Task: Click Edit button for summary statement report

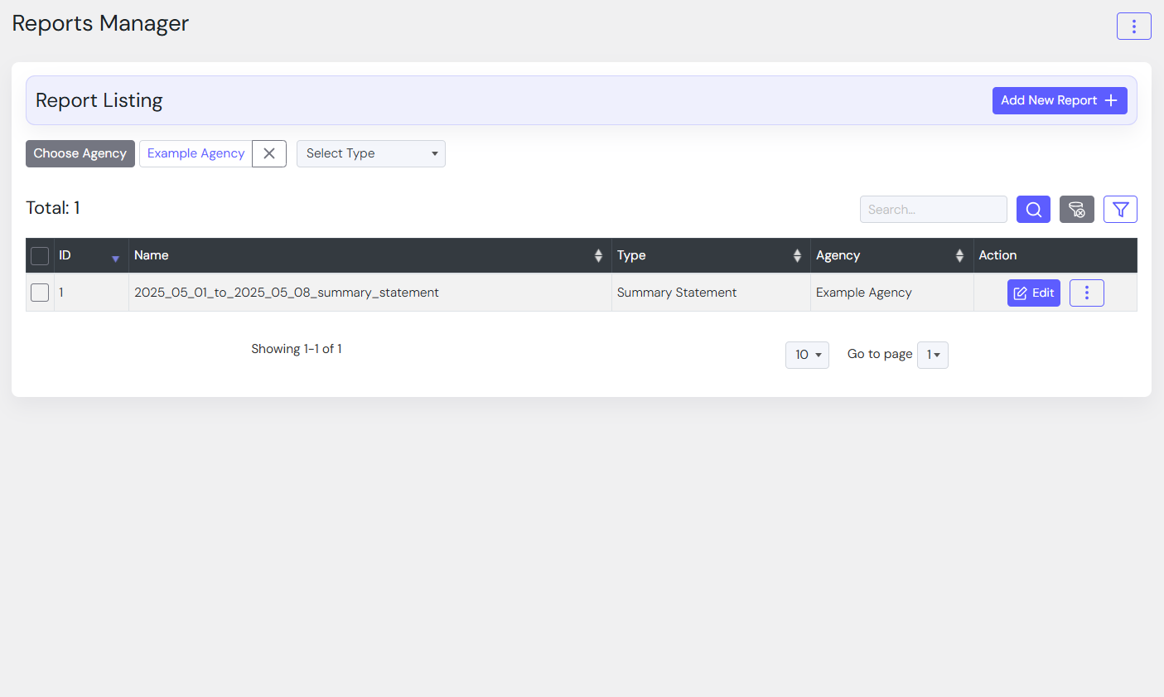Action: tap(1033, 293)
